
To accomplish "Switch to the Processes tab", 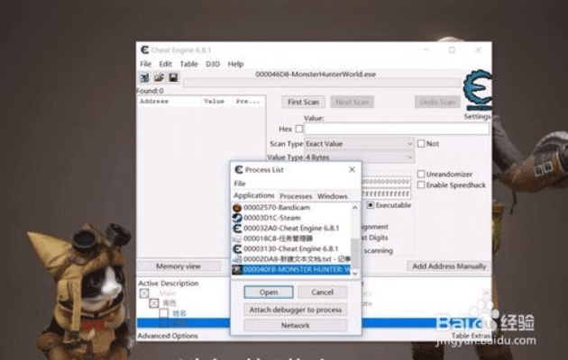I will (x=295, y=195).
